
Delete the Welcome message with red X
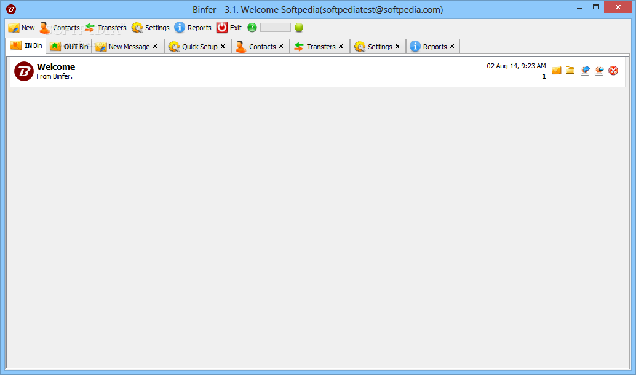(613, 71)
